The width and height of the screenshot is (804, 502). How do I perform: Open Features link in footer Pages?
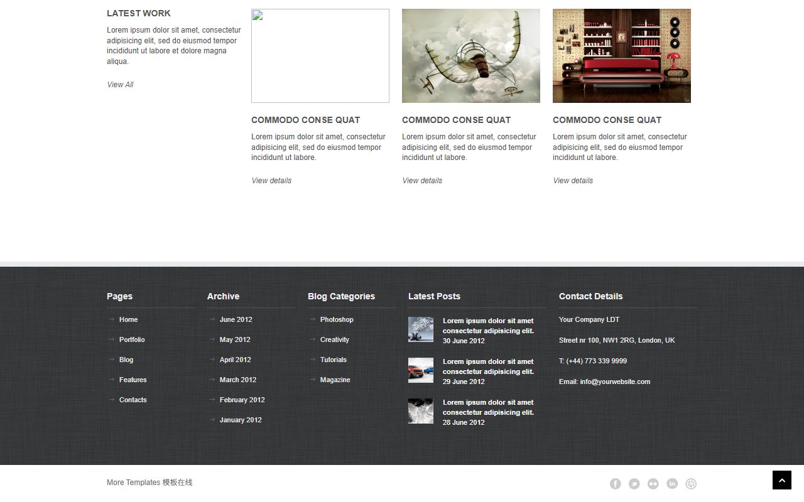click(x=133, y=380)
